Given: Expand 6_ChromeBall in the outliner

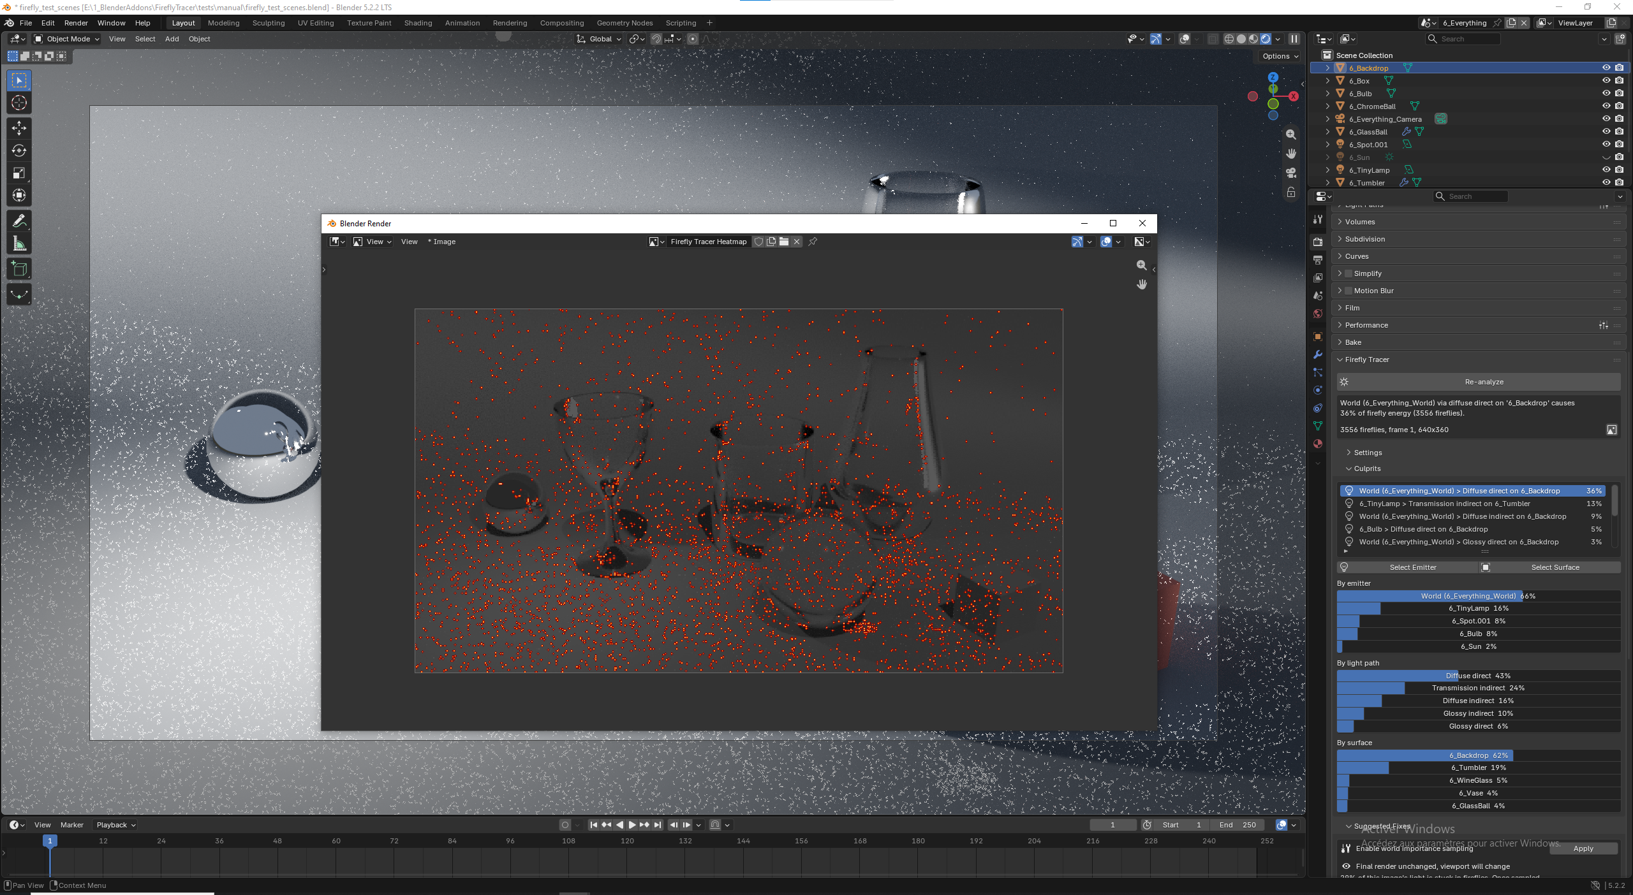Looking at the screenshot, I should click(x=1327, y=106).
